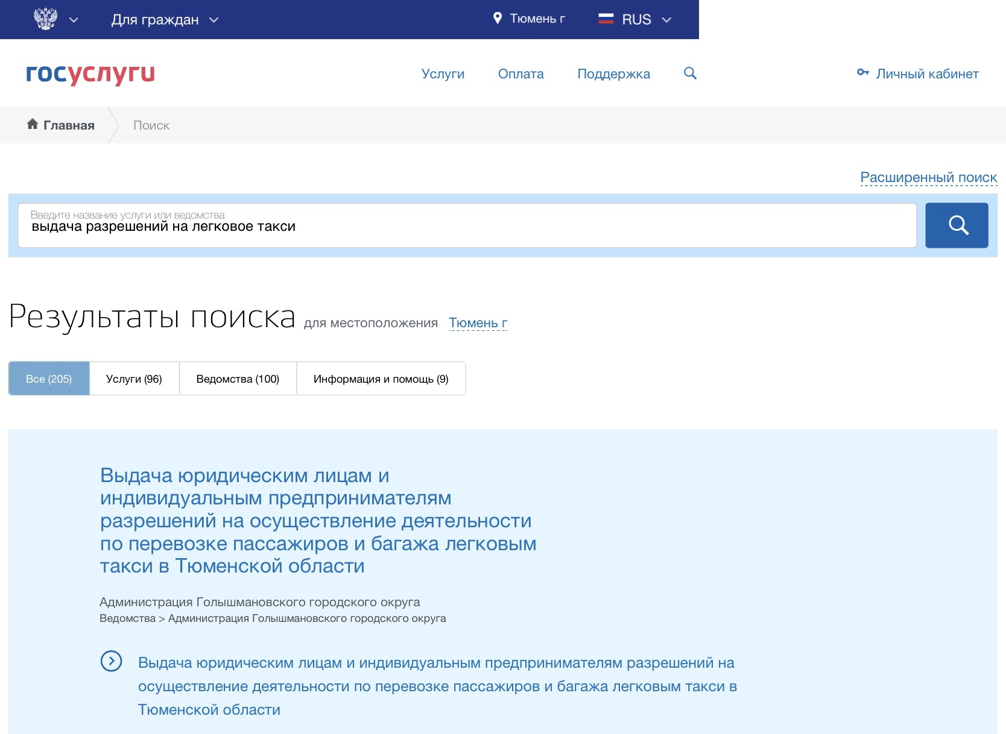Click the location pin icon
Image resolution: width=1006 pixels, height=734 pixels.
498,19
